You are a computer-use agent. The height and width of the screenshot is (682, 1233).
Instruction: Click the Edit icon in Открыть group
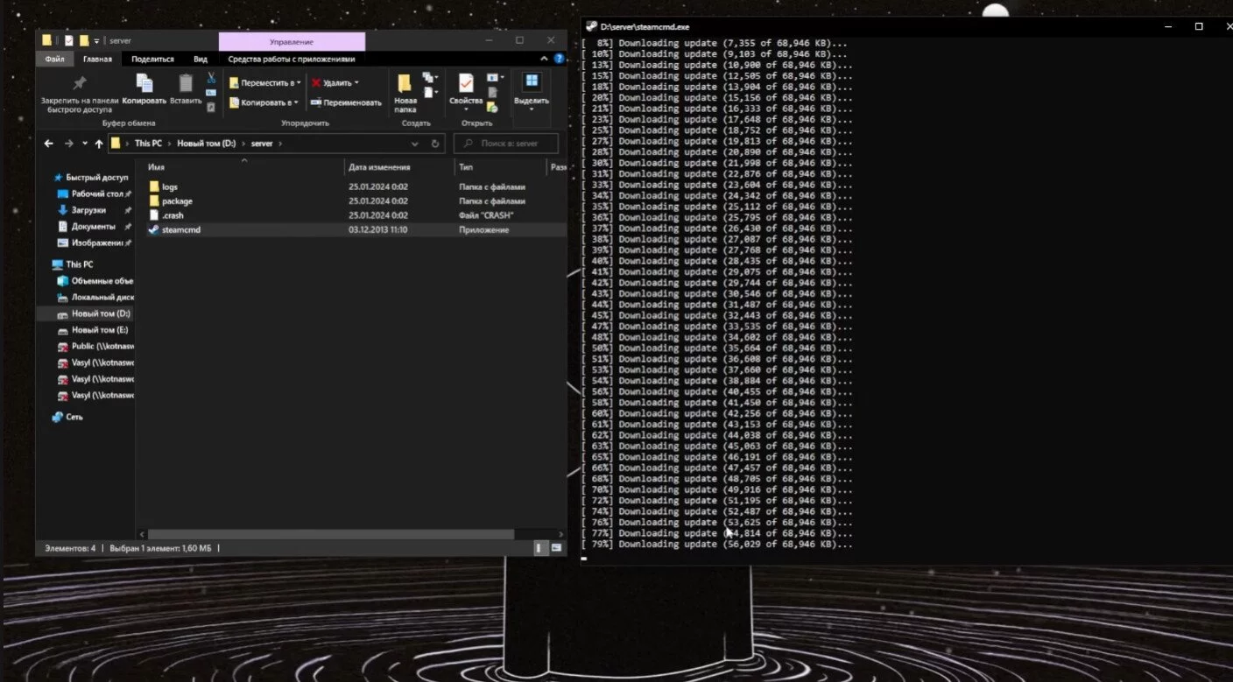492,93
